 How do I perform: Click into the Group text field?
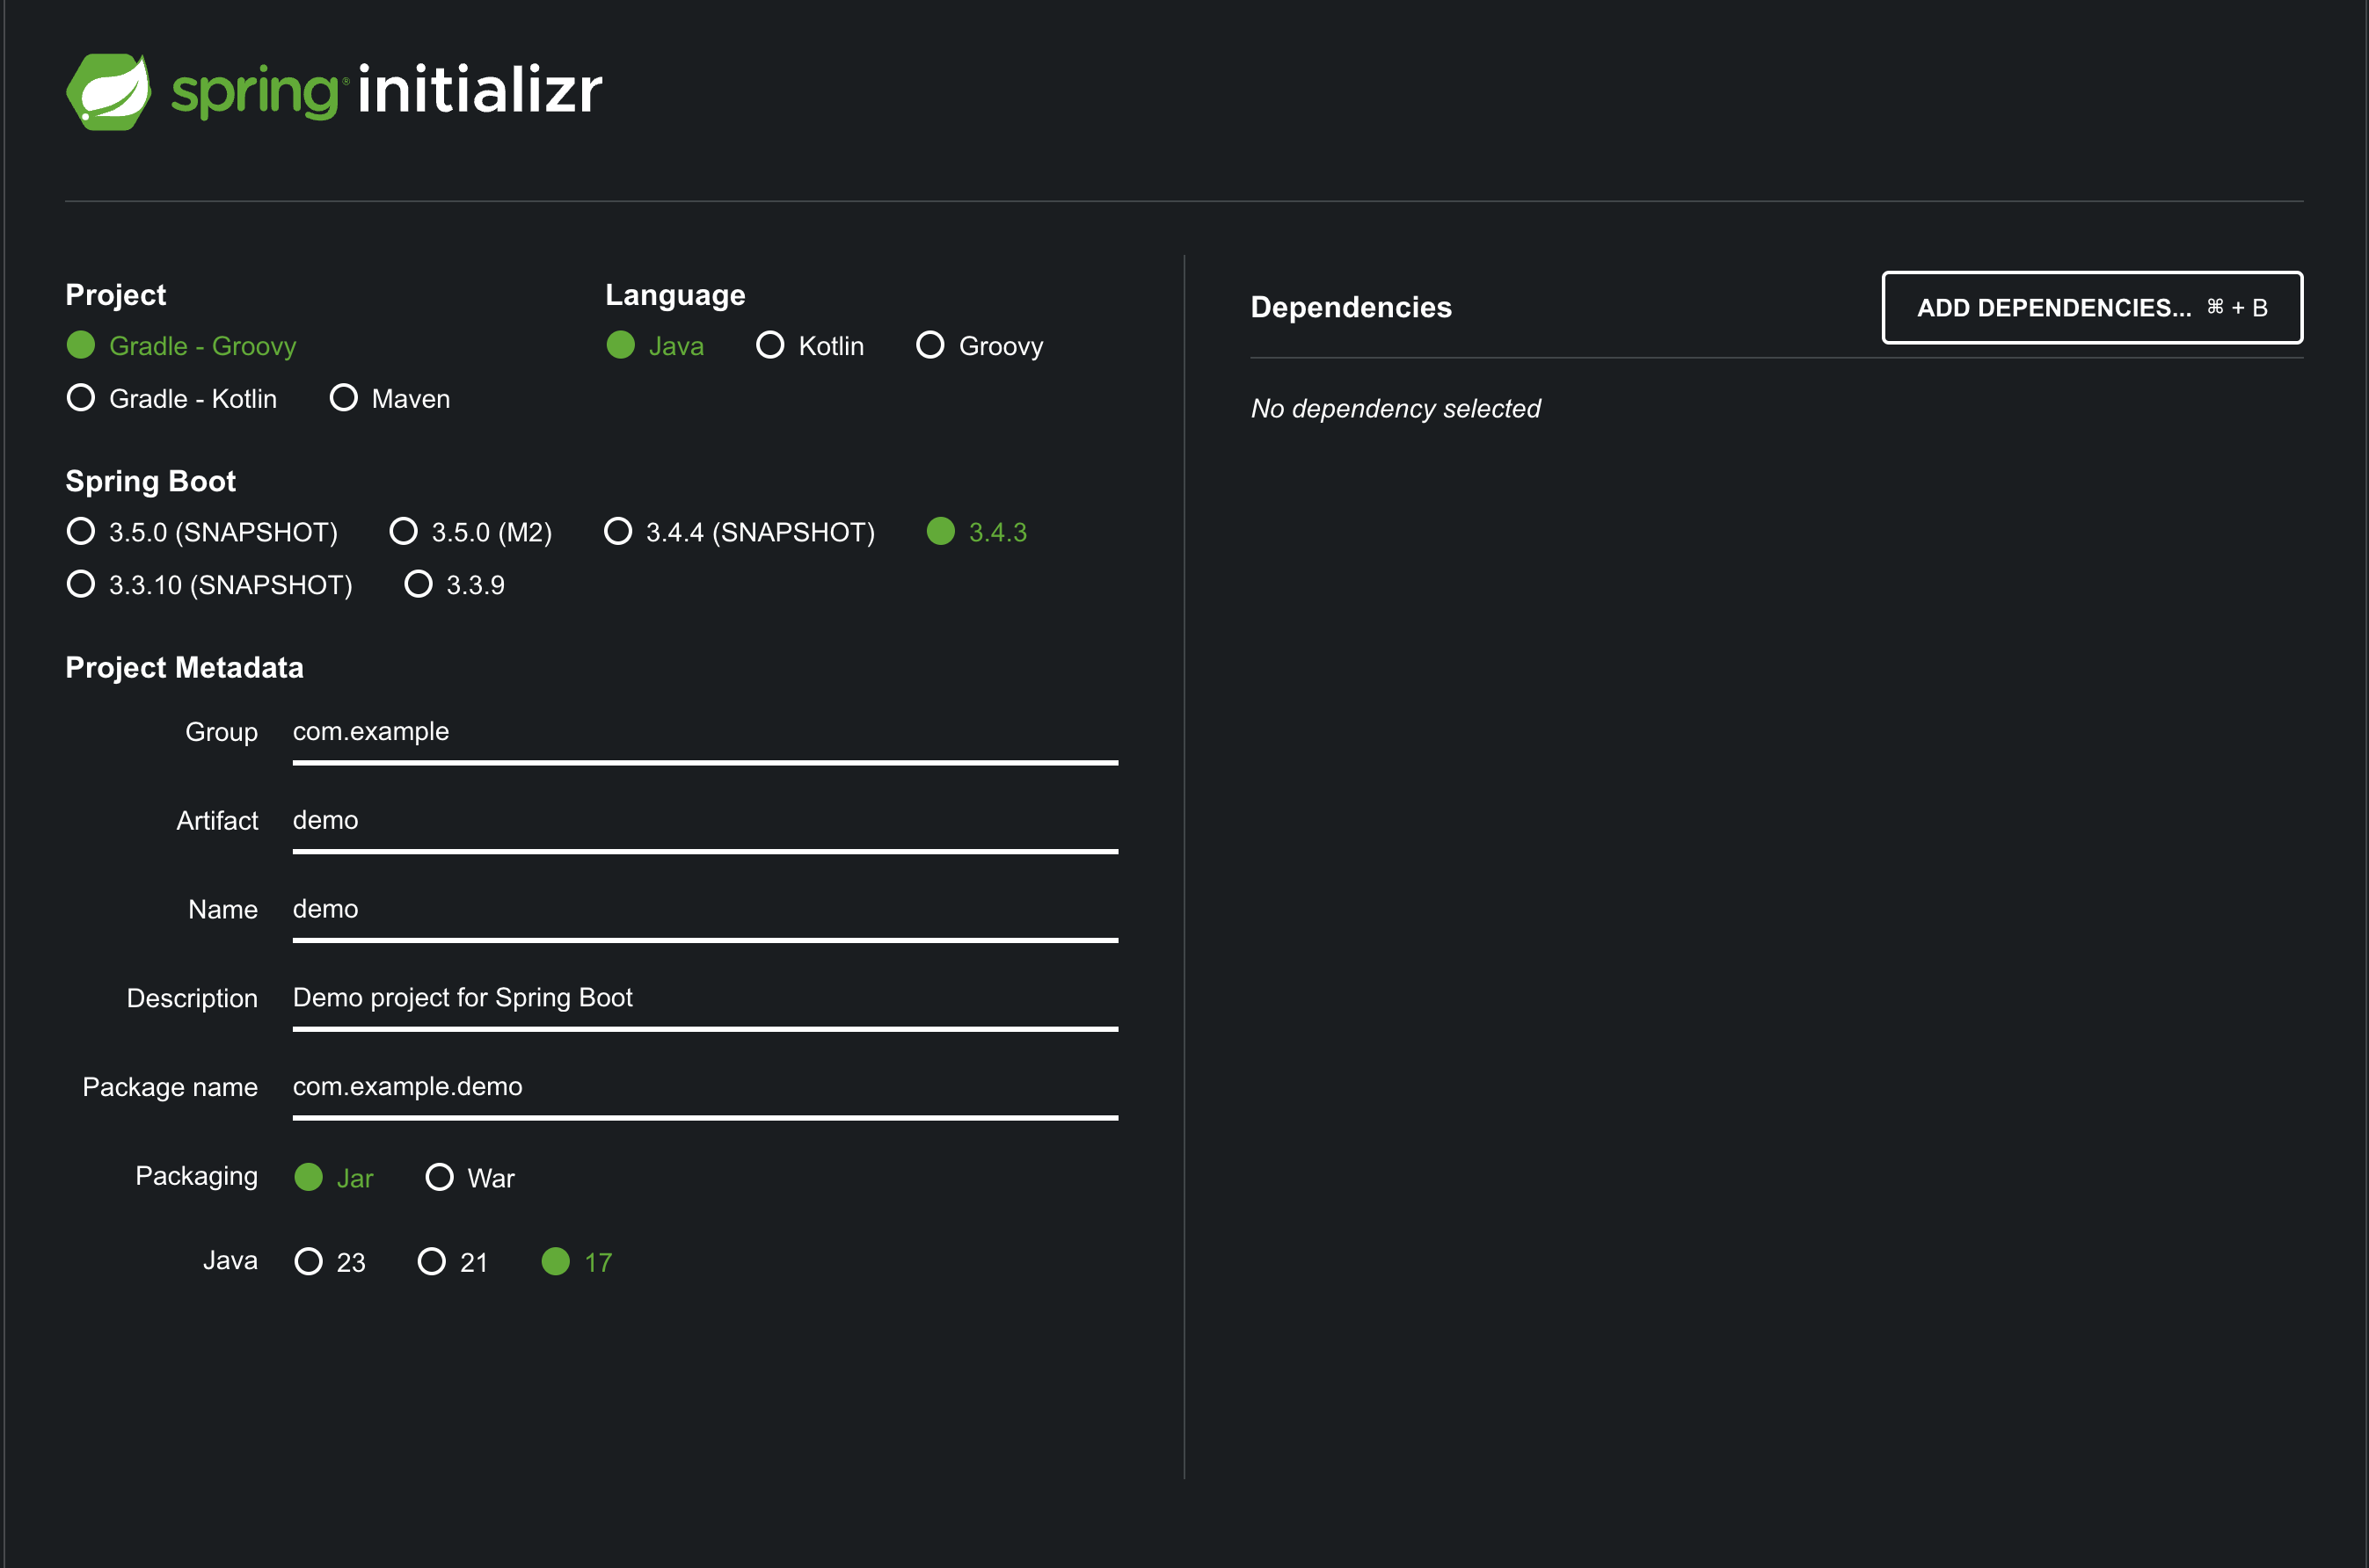coord(704,732)
